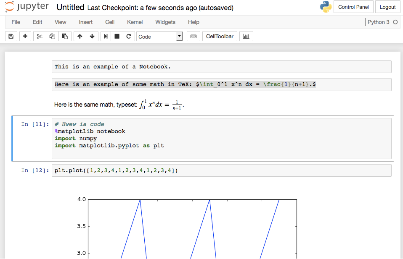
Task: Restart the kernel icon
Action: pos(129,37)
